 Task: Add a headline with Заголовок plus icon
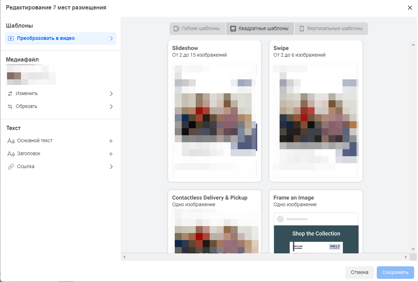111,154
